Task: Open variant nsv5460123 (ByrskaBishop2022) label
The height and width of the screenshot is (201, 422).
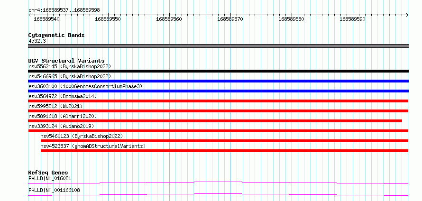Action: click(82, 136)
